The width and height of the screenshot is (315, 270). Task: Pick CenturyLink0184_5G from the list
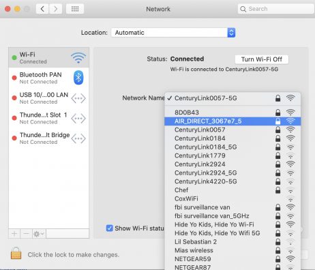pyautogui.click(x=232, y=147)
